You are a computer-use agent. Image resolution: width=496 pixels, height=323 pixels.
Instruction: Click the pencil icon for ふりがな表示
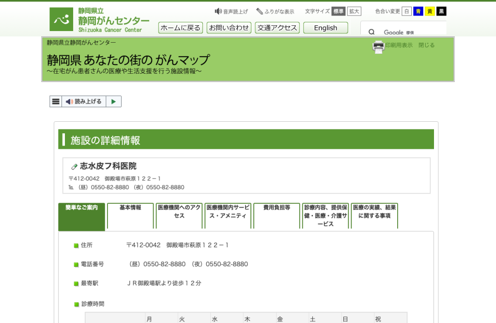pyautogui.click(x=260, y=12)
